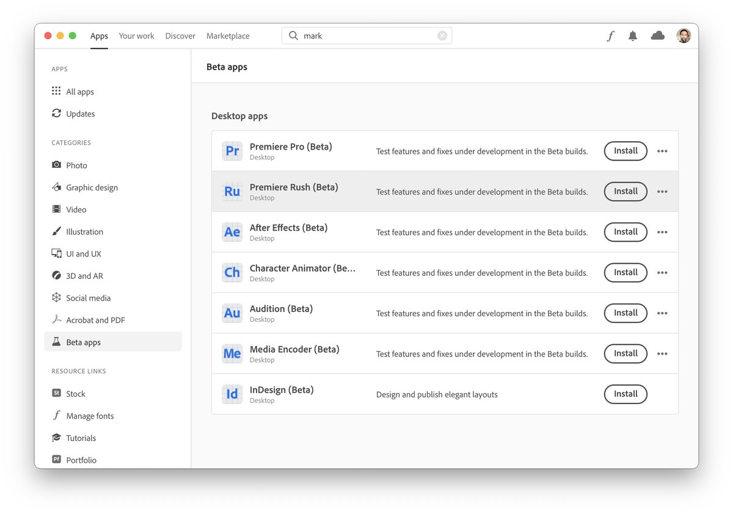Click the Premiere Pro (Beta) title text
Viewport: 733px width, 514px height.
coord(291,147)
